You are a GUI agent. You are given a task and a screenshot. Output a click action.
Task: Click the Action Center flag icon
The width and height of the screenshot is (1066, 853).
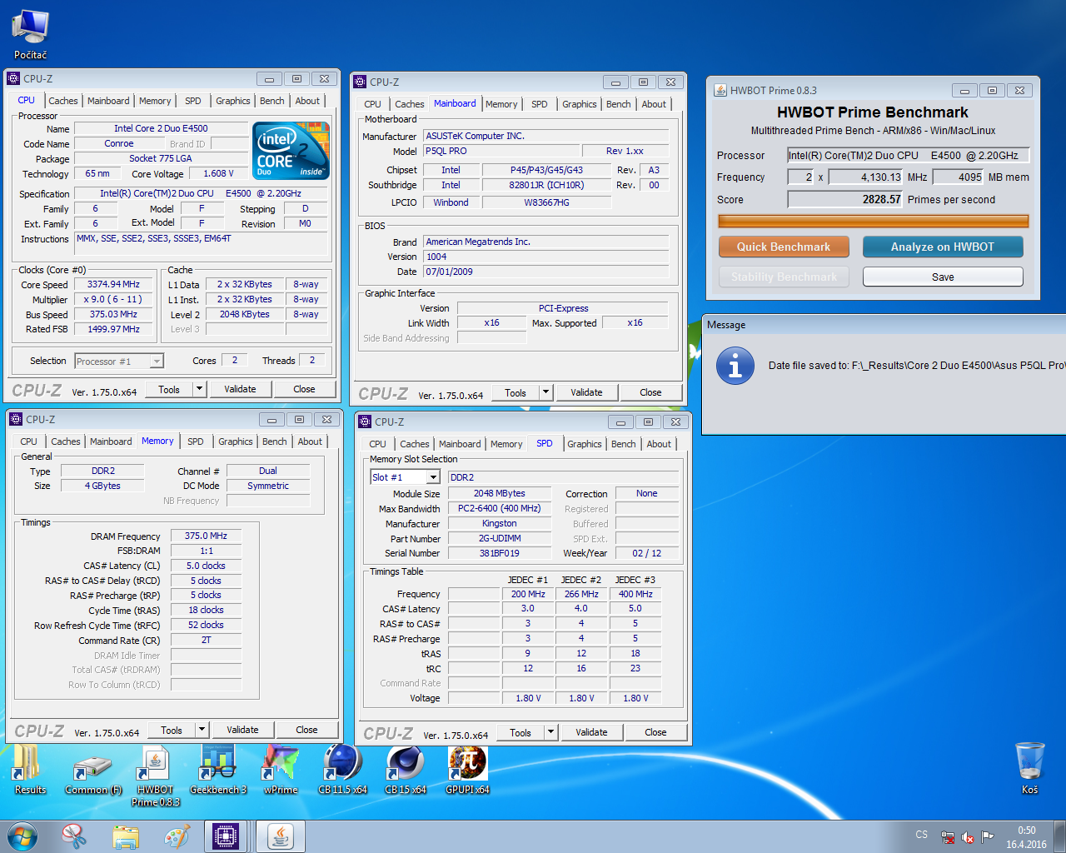tap(988, 837)
